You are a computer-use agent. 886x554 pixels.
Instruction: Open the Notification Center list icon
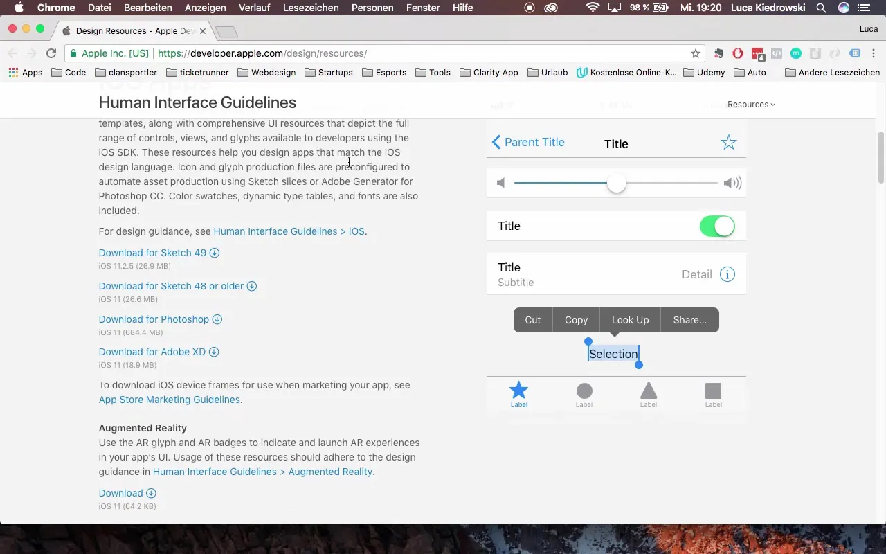(x=865, y=8)
